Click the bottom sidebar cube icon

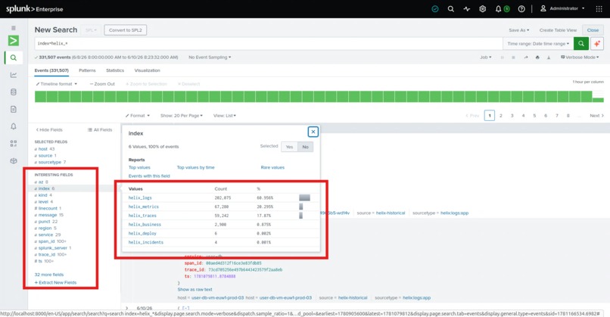(x=13, y=160)
